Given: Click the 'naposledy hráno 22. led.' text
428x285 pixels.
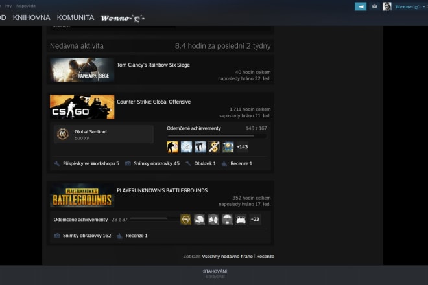Looking at the screenshot, I should pos(244,78).
